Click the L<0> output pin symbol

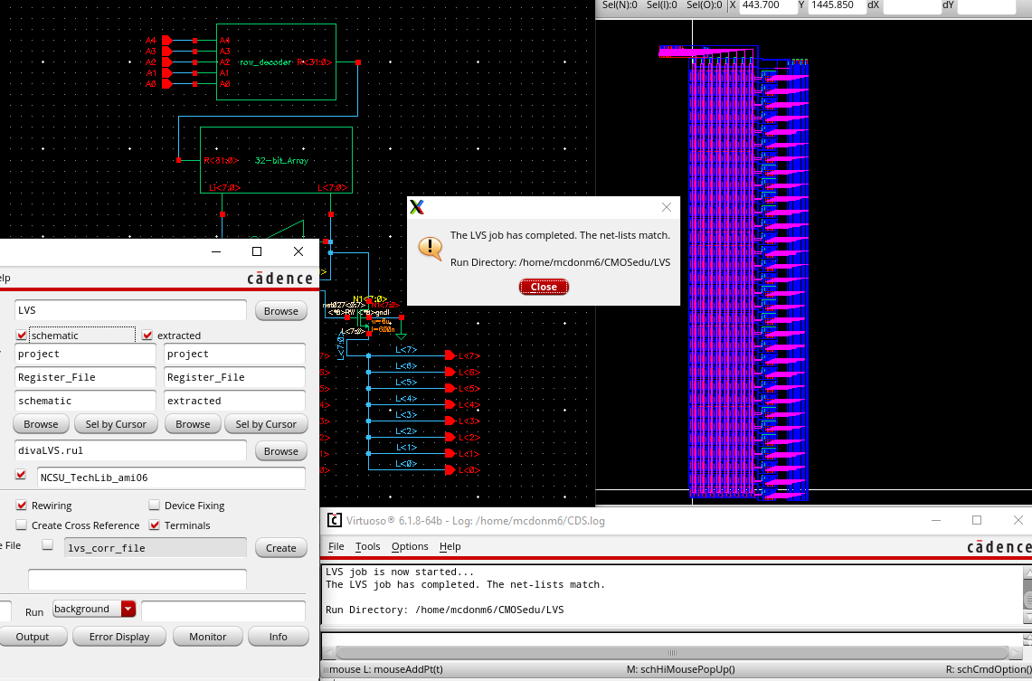point(450,470)
